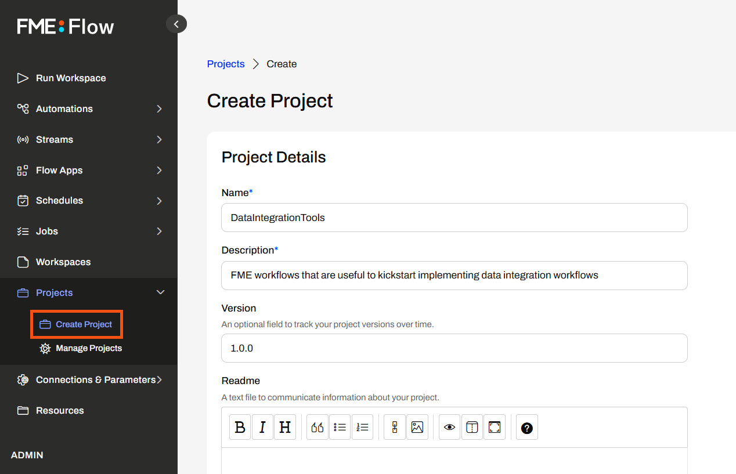This screenshot has width=736, height=474.
Task: Insert a bulleted list in the Readme
Action: click(340, 428)
